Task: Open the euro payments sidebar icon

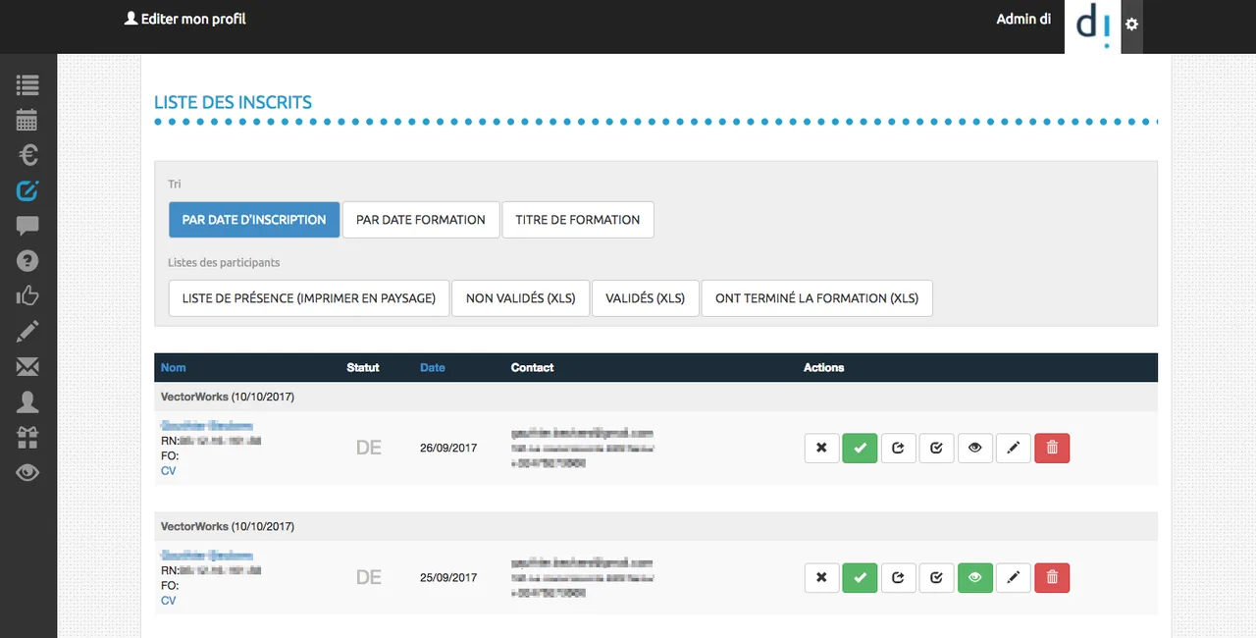Action: 27,155
